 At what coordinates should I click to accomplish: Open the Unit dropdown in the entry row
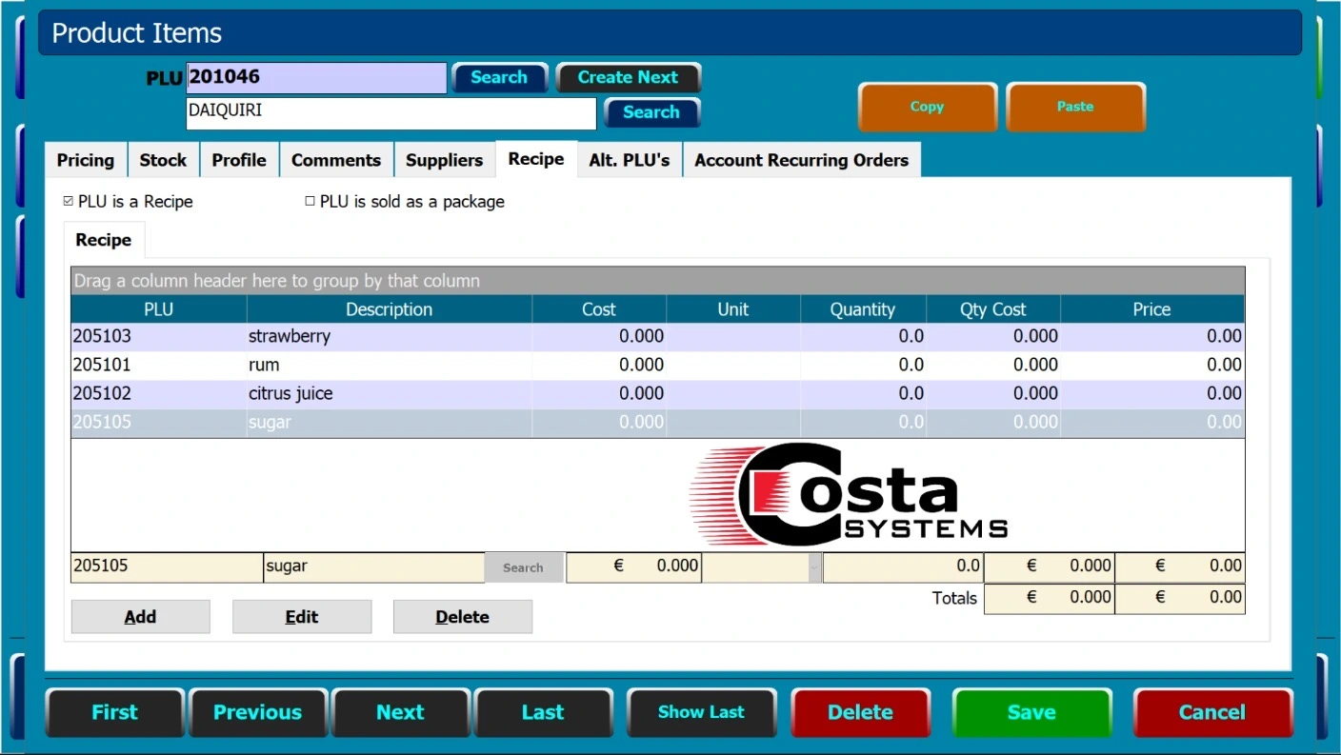coord(812,567)
